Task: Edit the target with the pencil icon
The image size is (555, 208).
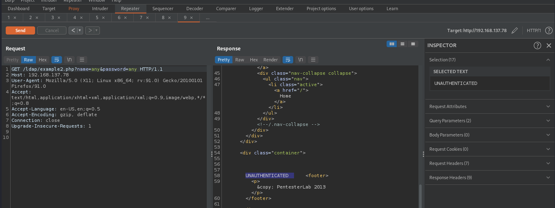Action: point(515,30)
